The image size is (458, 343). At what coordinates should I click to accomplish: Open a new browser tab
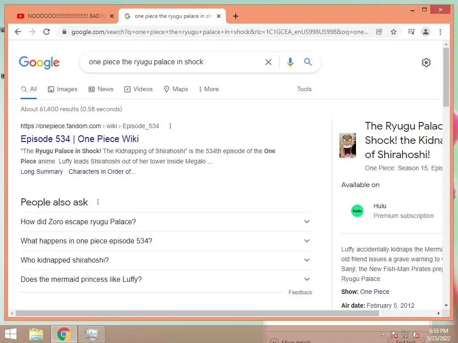click(236, 16)
